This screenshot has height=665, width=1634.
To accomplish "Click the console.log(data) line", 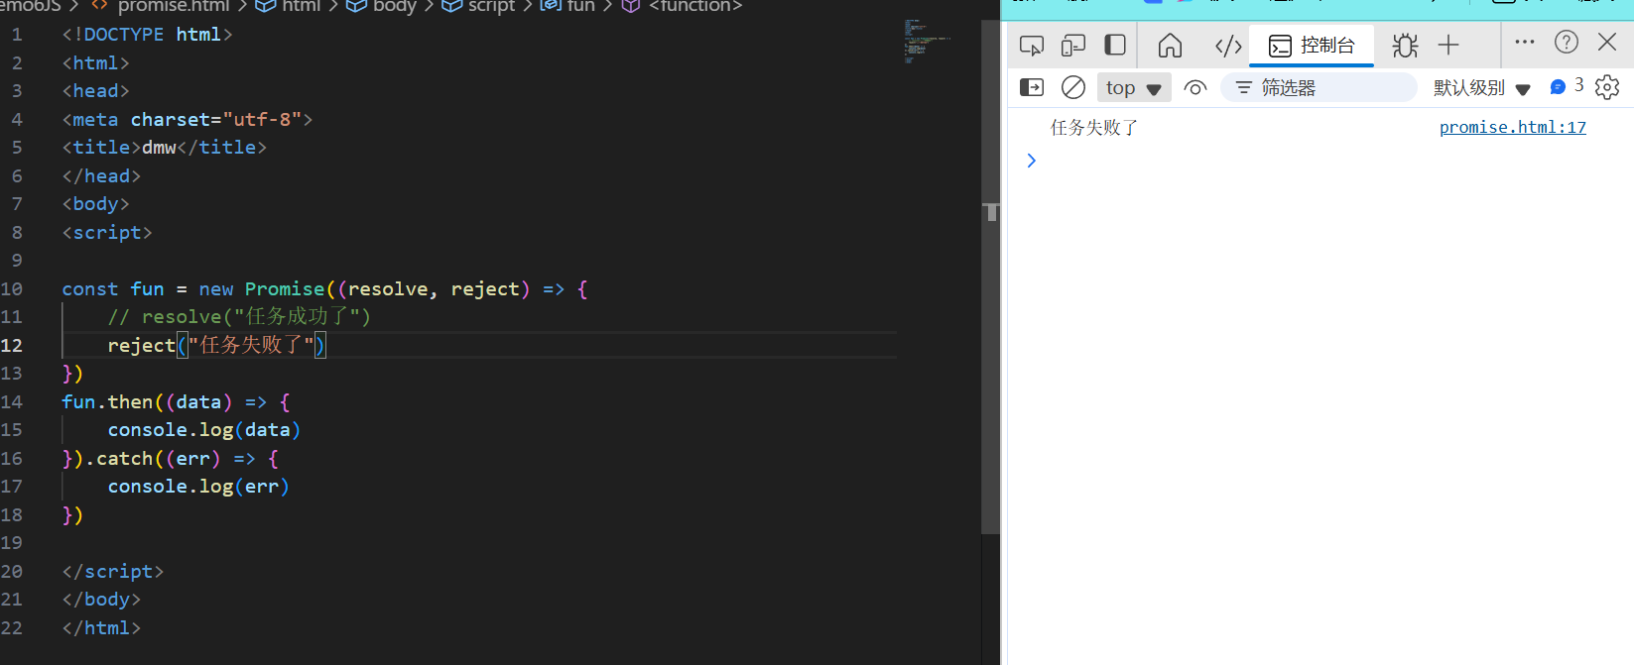I will [x=203, y=430].
